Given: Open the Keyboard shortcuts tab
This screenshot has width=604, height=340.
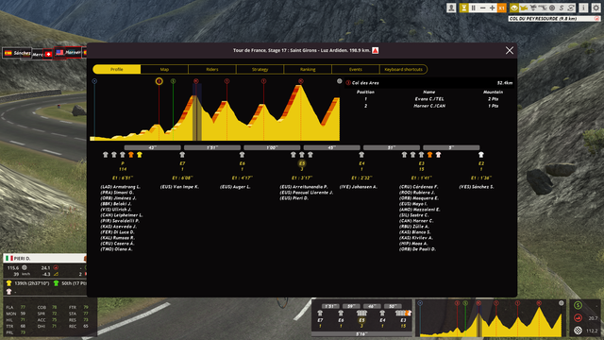Looking at the screenshot, I should 403,69.
